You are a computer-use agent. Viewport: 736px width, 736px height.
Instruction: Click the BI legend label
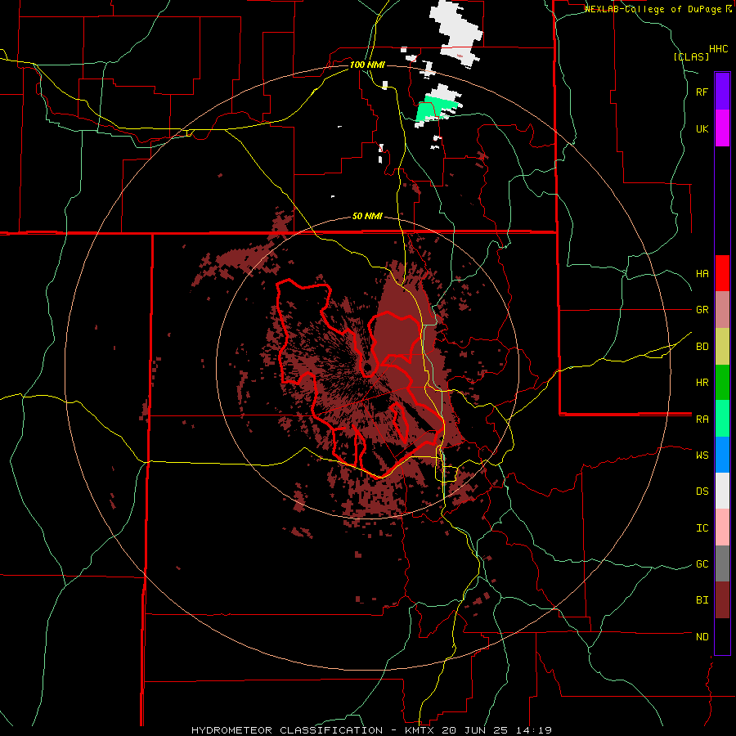coord(702,600)
